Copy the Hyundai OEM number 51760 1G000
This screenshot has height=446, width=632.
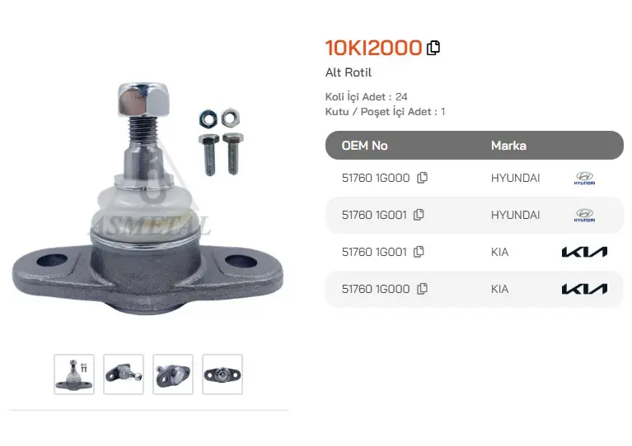coord(422,178)
